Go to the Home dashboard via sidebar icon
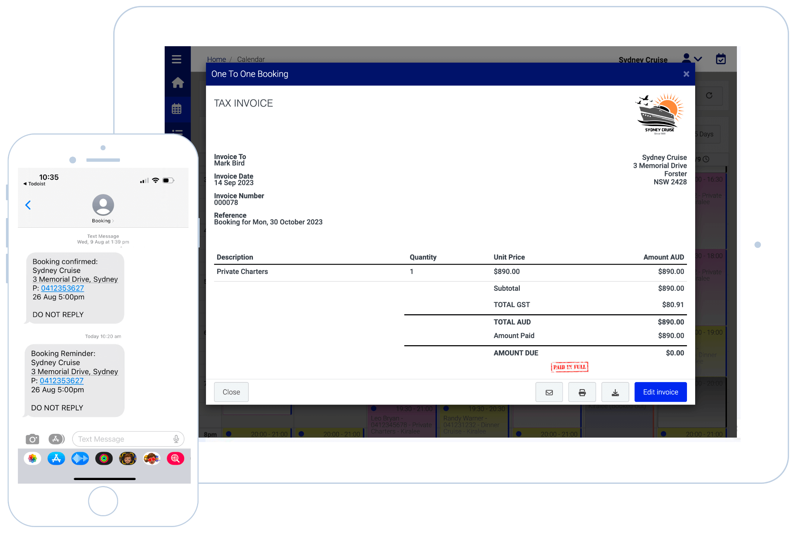 tap(178, 83)
